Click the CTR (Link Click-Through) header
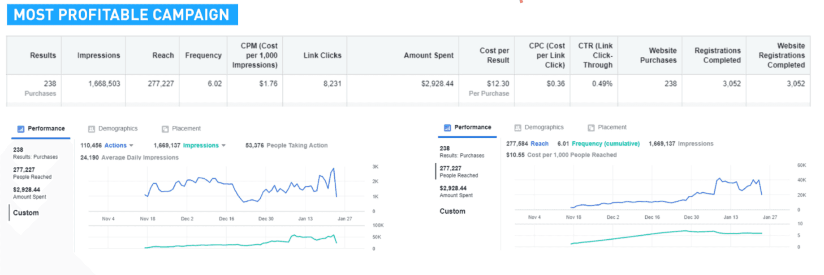Image resolution: width=824 pixels, height=275 pixels. click(x=595, y=55)
